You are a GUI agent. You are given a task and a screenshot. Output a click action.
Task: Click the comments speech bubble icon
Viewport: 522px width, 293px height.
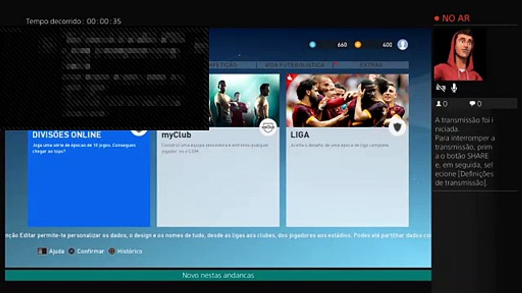pos(472,104)
